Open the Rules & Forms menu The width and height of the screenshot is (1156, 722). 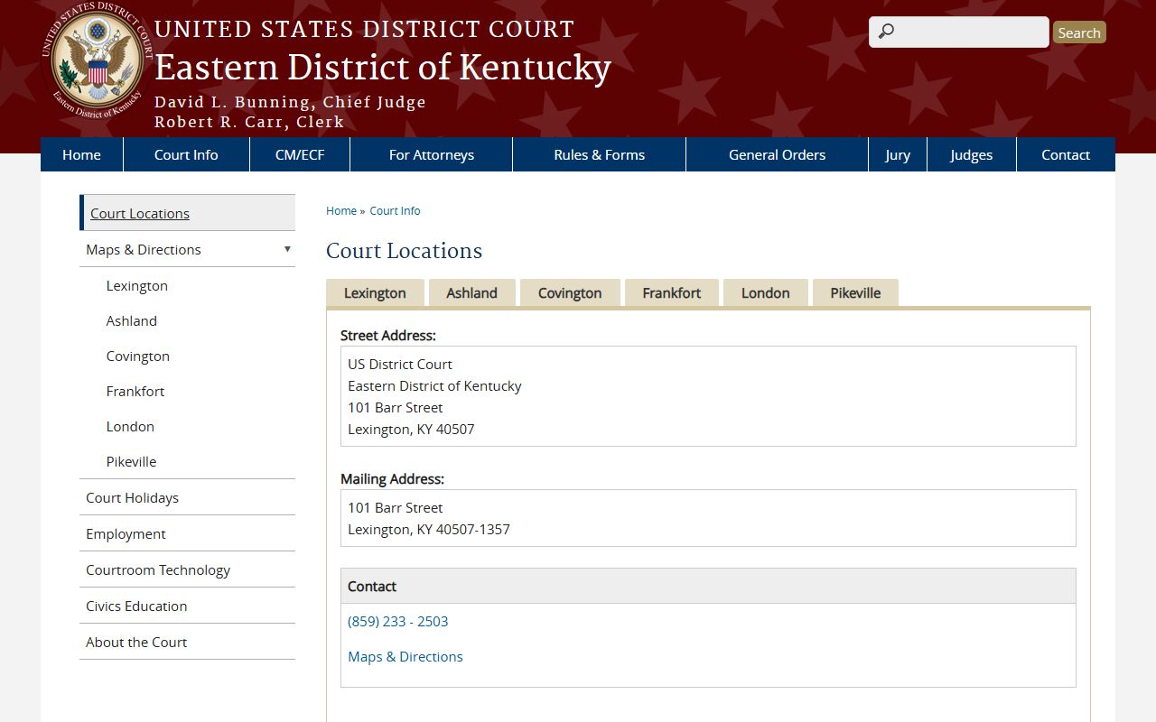600,154
